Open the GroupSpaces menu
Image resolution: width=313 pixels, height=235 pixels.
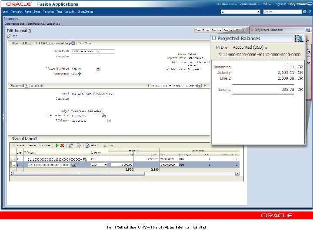86,12
